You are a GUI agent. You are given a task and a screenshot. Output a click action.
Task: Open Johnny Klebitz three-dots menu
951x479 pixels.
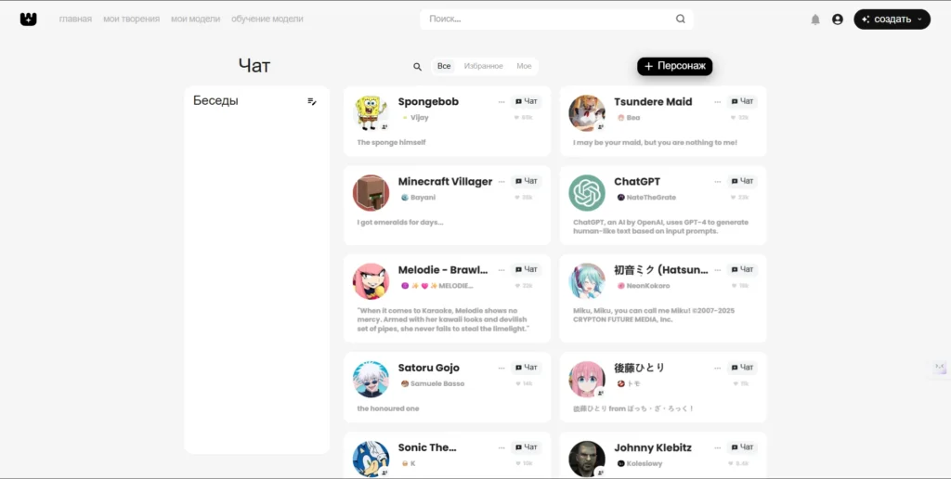[718, 447]
